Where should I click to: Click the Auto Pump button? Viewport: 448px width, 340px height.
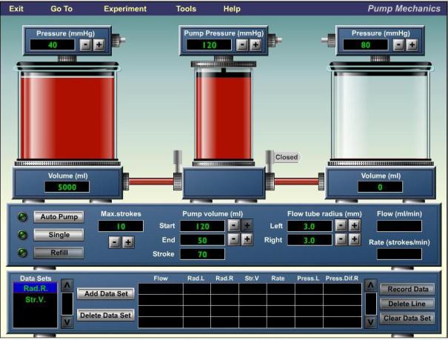pos(58,217)
